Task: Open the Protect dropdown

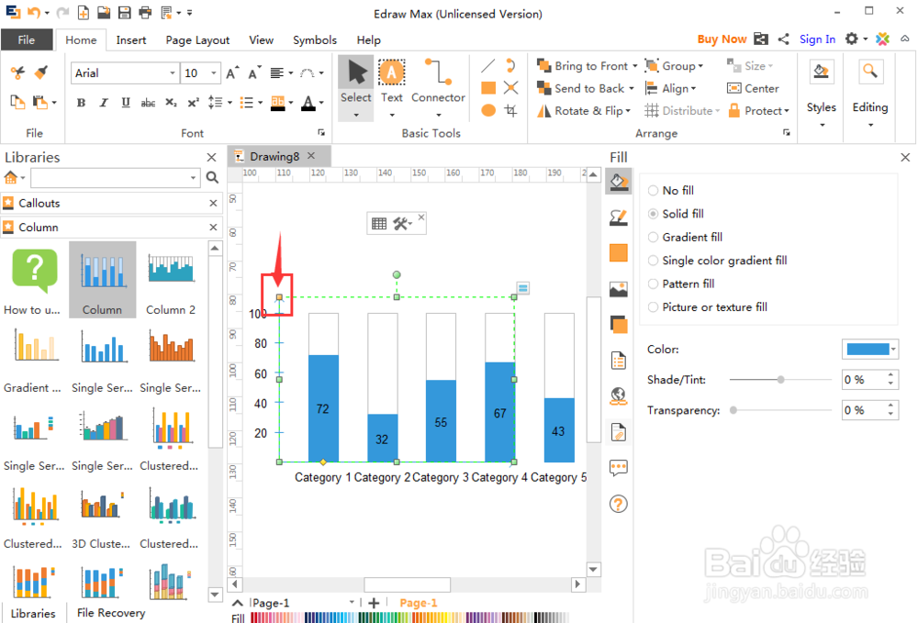Action: pos(759,110)
